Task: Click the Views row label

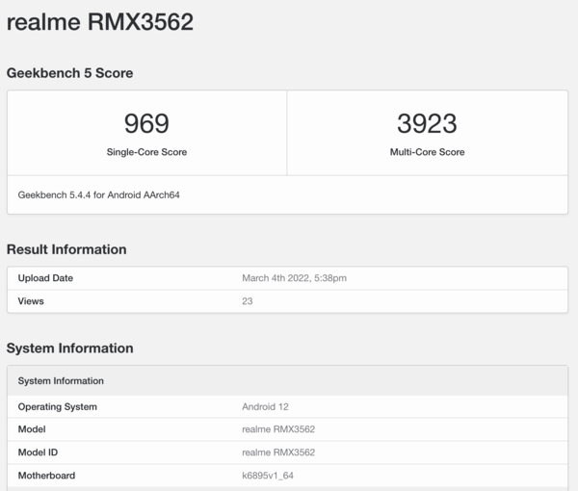Action: point(31,301)
